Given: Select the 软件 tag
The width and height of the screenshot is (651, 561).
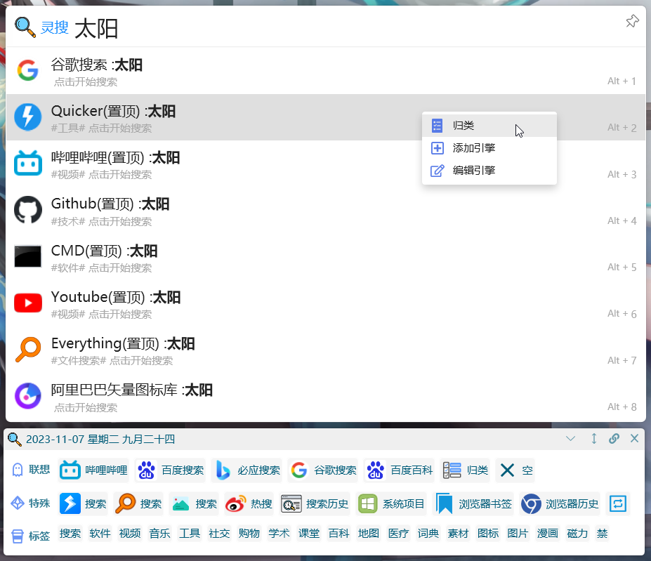Looking at the screenshot, I should tap(100, 533).
